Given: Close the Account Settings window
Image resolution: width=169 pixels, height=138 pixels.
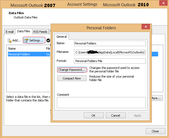Looking at the screenshot, I should [x=163, y=3].
